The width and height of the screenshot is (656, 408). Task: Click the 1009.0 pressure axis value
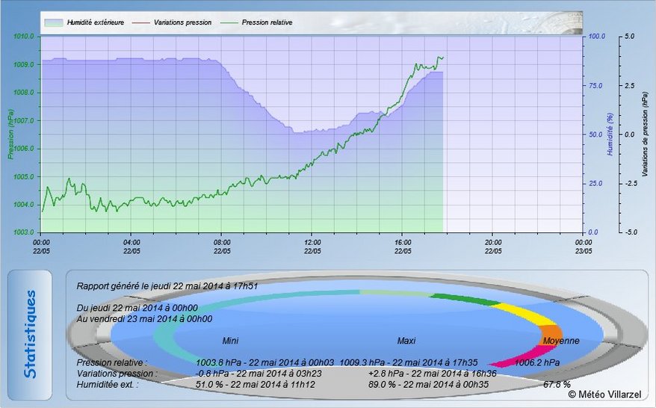pyautogui.click(x=24, y=65)
